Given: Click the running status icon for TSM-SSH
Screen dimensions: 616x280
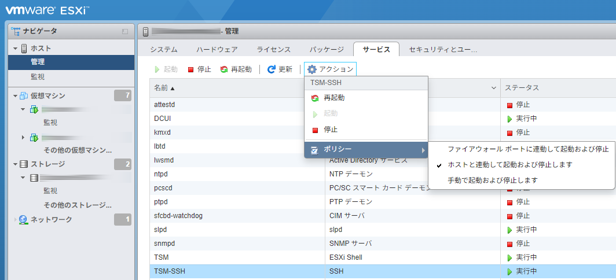Looking at the screenshot, I should 510,271.
